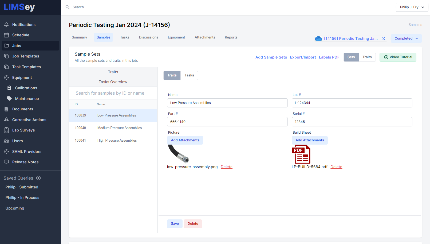Open the Equipment tab in the job
This screenshot has height=244, width=430.
[176, 37]
